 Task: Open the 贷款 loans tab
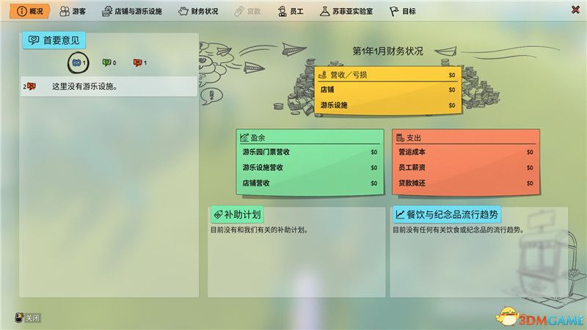[247, 11]
